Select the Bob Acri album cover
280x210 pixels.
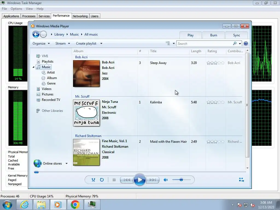pyautogui.click(x=86, y=74)
